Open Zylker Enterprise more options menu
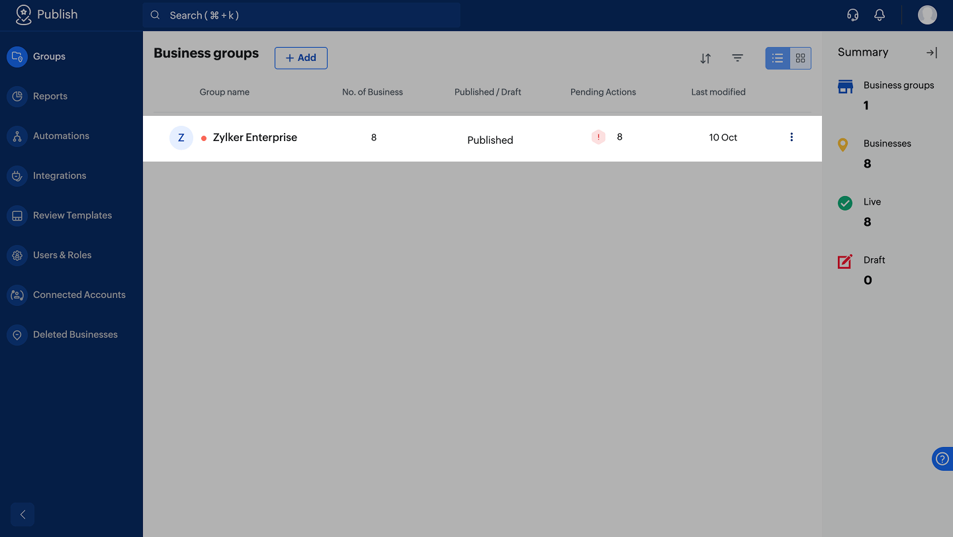The image size is (953, 537). 792,137
